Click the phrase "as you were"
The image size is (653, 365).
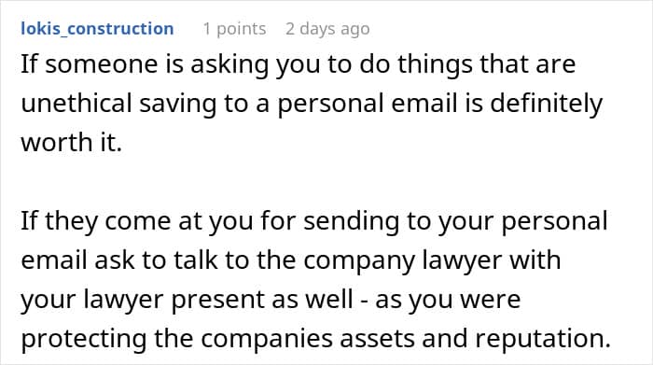click(448, 300)
